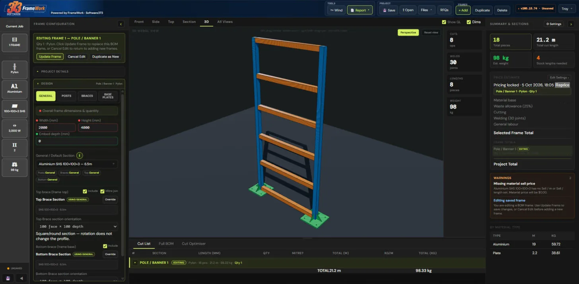Viewport: 579px width, 284px height.
Task: Click Duplicate as New button
Action: 105,57
